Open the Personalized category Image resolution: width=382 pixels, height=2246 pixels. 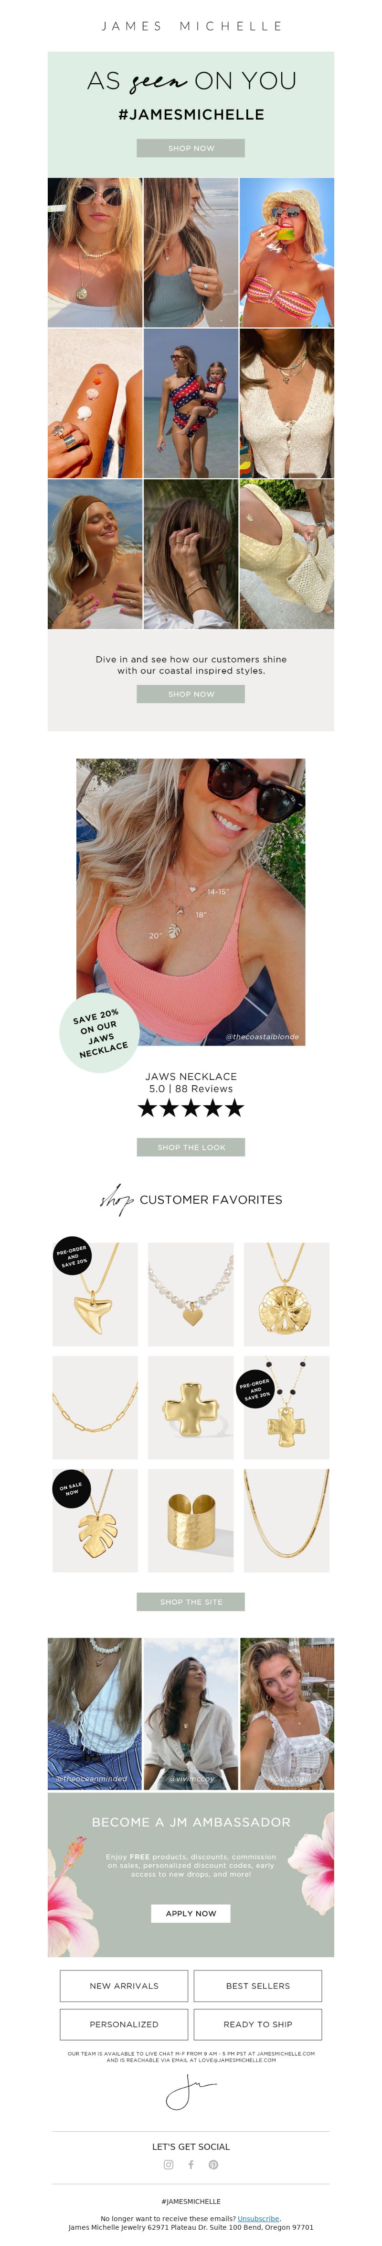pyautogui.click(x=125, y=2025)
